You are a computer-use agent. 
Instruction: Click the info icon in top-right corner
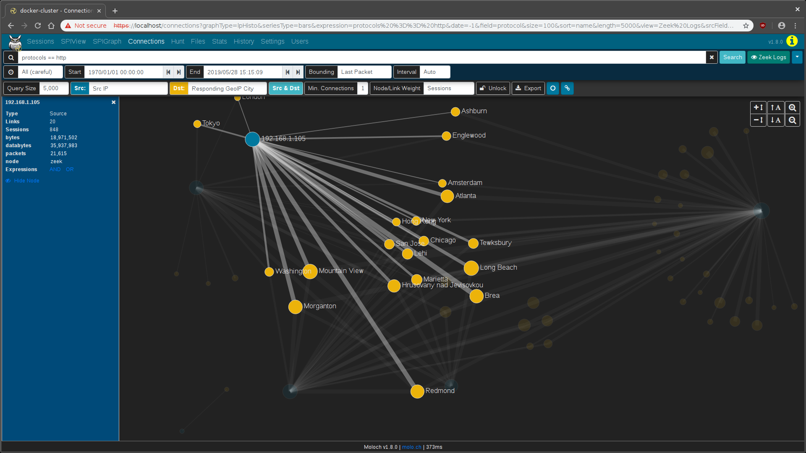point(792,41)
